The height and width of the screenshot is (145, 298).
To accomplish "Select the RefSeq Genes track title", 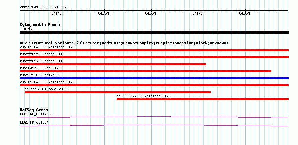I will tap(34, 110).
